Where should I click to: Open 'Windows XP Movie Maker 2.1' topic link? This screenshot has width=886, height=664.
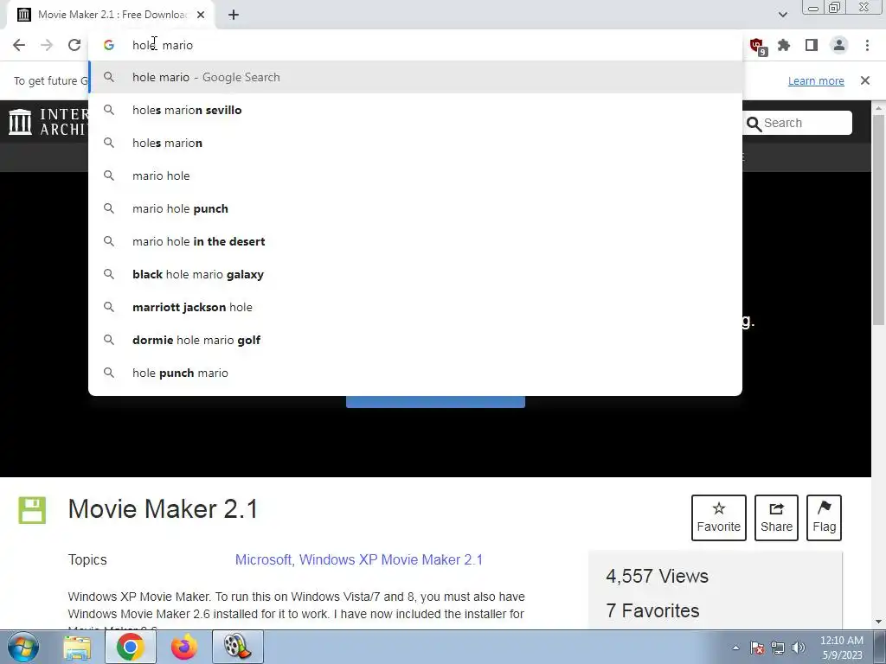(x=391, y=559)
